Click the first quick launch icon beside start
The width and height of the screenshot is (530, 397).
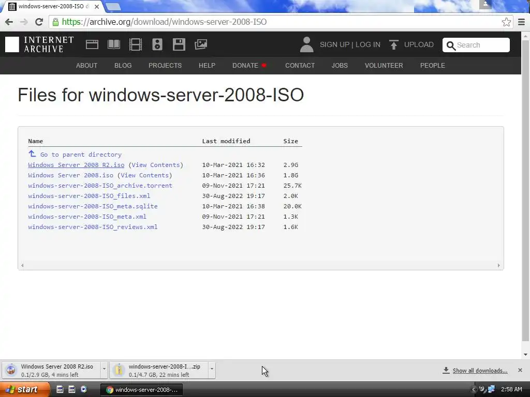click(x=60, y=389)
